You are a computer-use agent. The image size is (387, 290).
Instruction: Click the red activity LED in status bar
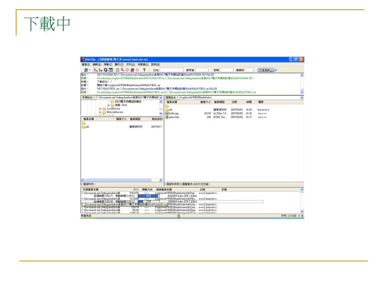tap(302, 216)
